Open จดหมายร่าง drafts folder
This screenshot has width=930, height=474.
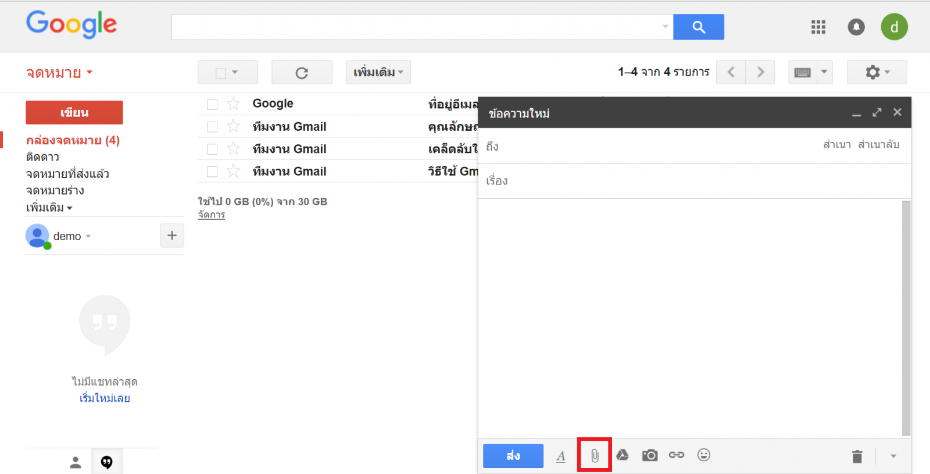55,191
